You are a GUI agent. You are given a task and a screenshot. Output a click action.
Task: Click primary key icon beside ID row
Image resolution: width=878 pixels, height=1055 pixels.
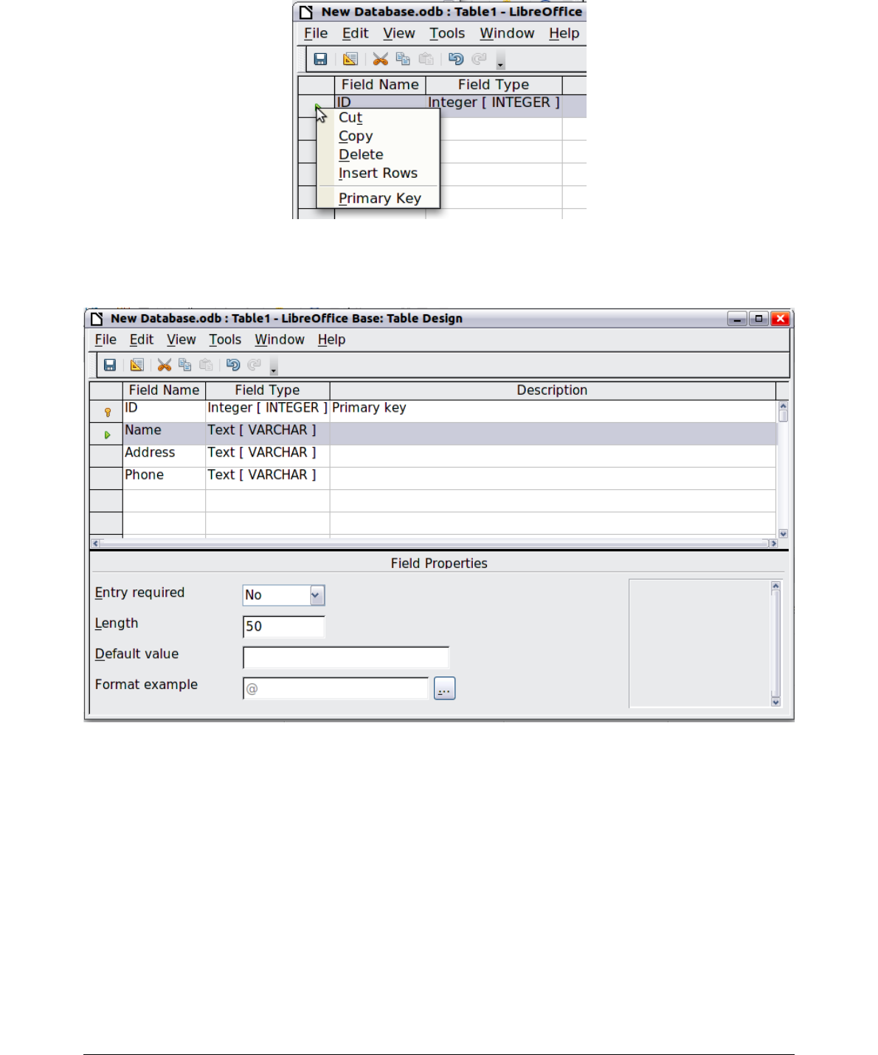pyautogui.click(x=108, y=412)
